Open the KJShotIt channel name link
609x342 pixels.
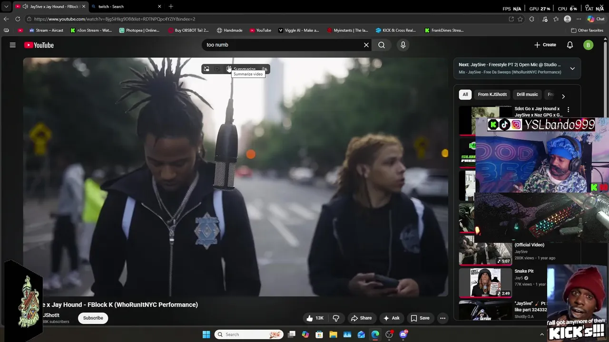51,315
